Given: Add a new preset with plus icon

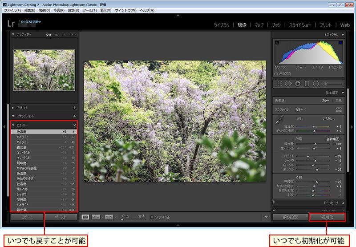Looking at the screenshot, I should pos(75,108).
